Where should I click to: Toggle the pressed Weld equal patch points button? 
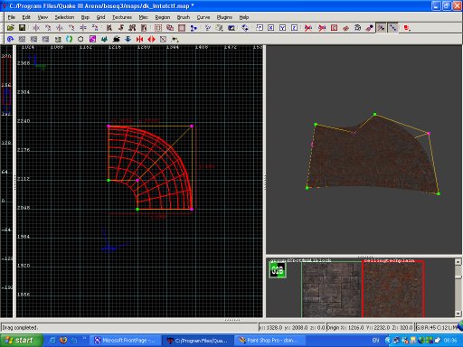pos(381,28)
